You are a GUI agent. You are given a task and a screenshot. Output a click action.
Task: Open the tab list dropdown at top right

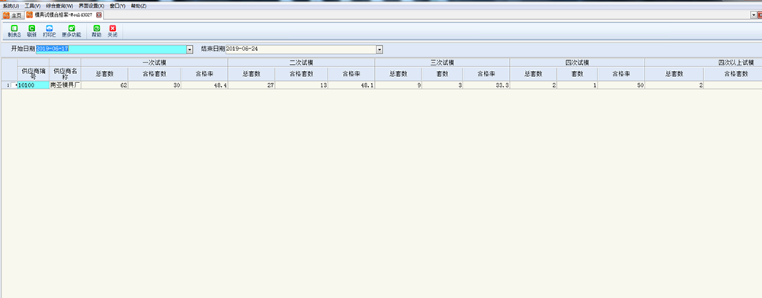(x=754, y=15)
